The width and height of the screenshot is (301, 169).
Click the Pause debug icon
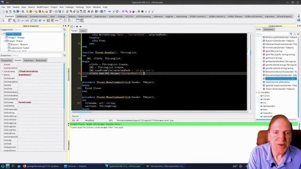[x=139, y=11]
